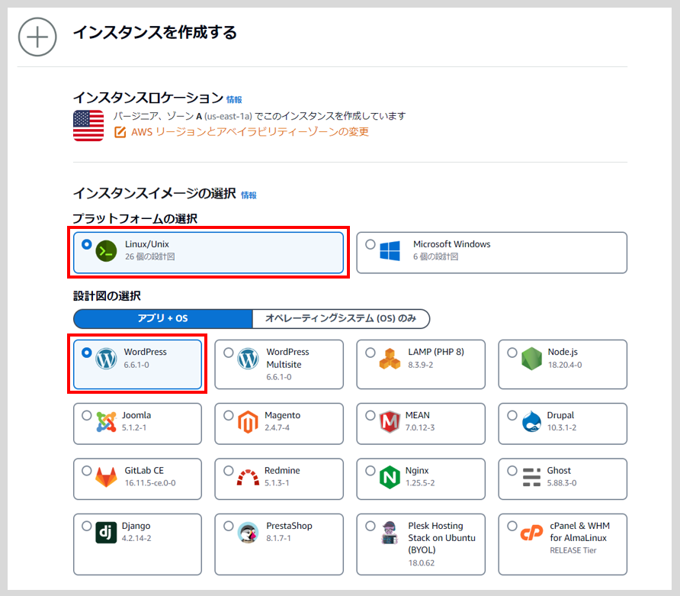The image size is (680, 596).
Task: Click the Nginx N hexagon icon
Action: point(390,478)
